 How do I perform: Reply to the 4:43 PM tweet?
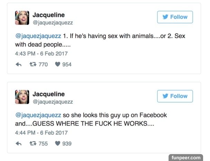19,64
